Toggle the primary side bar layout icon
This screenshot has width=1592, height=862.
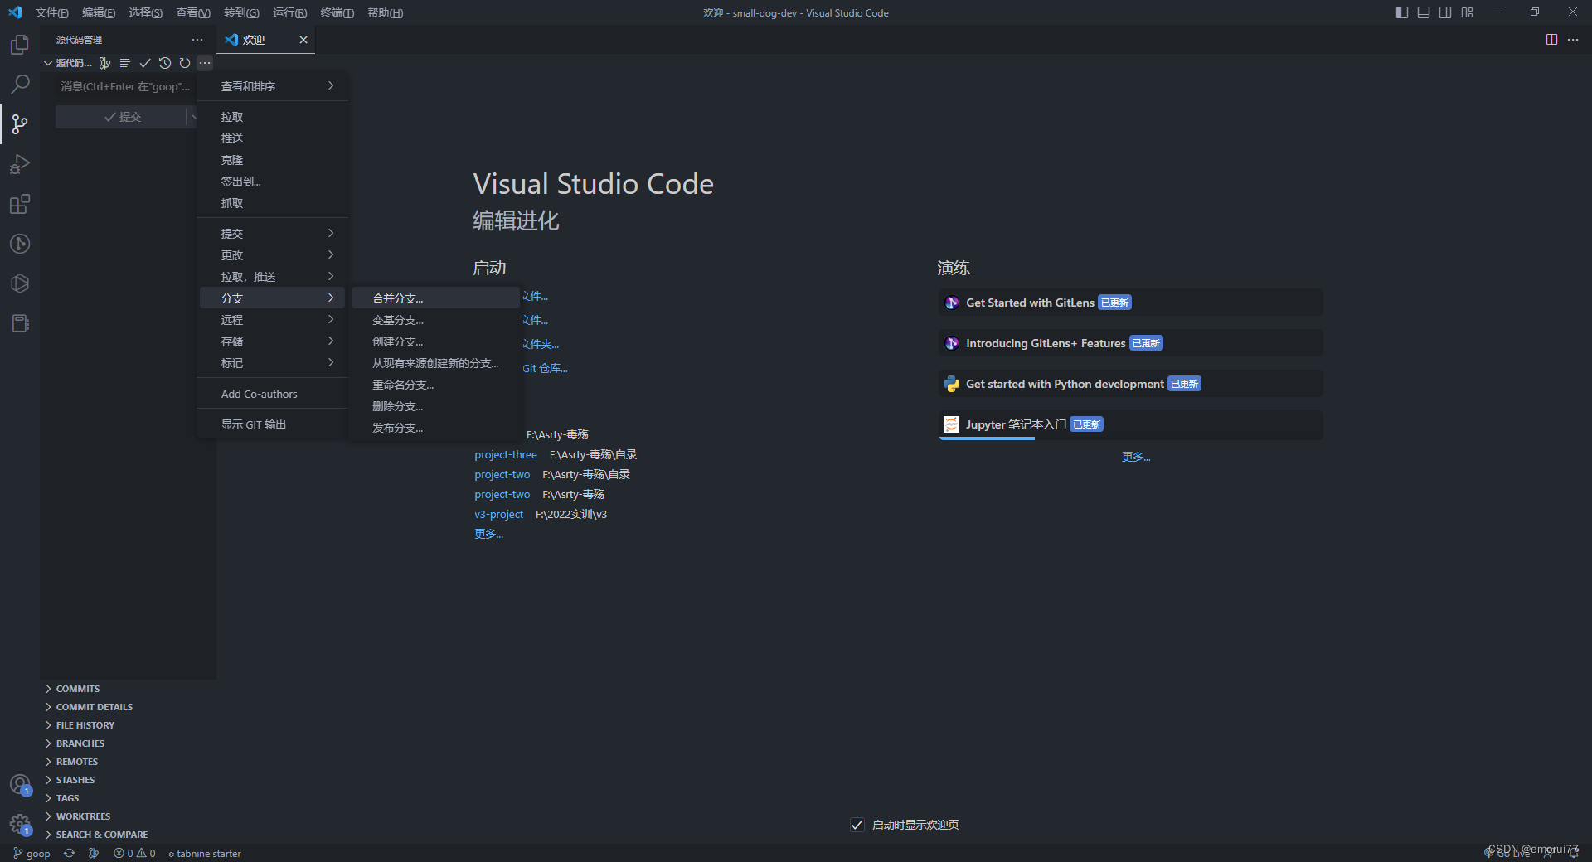point(1402,12)
